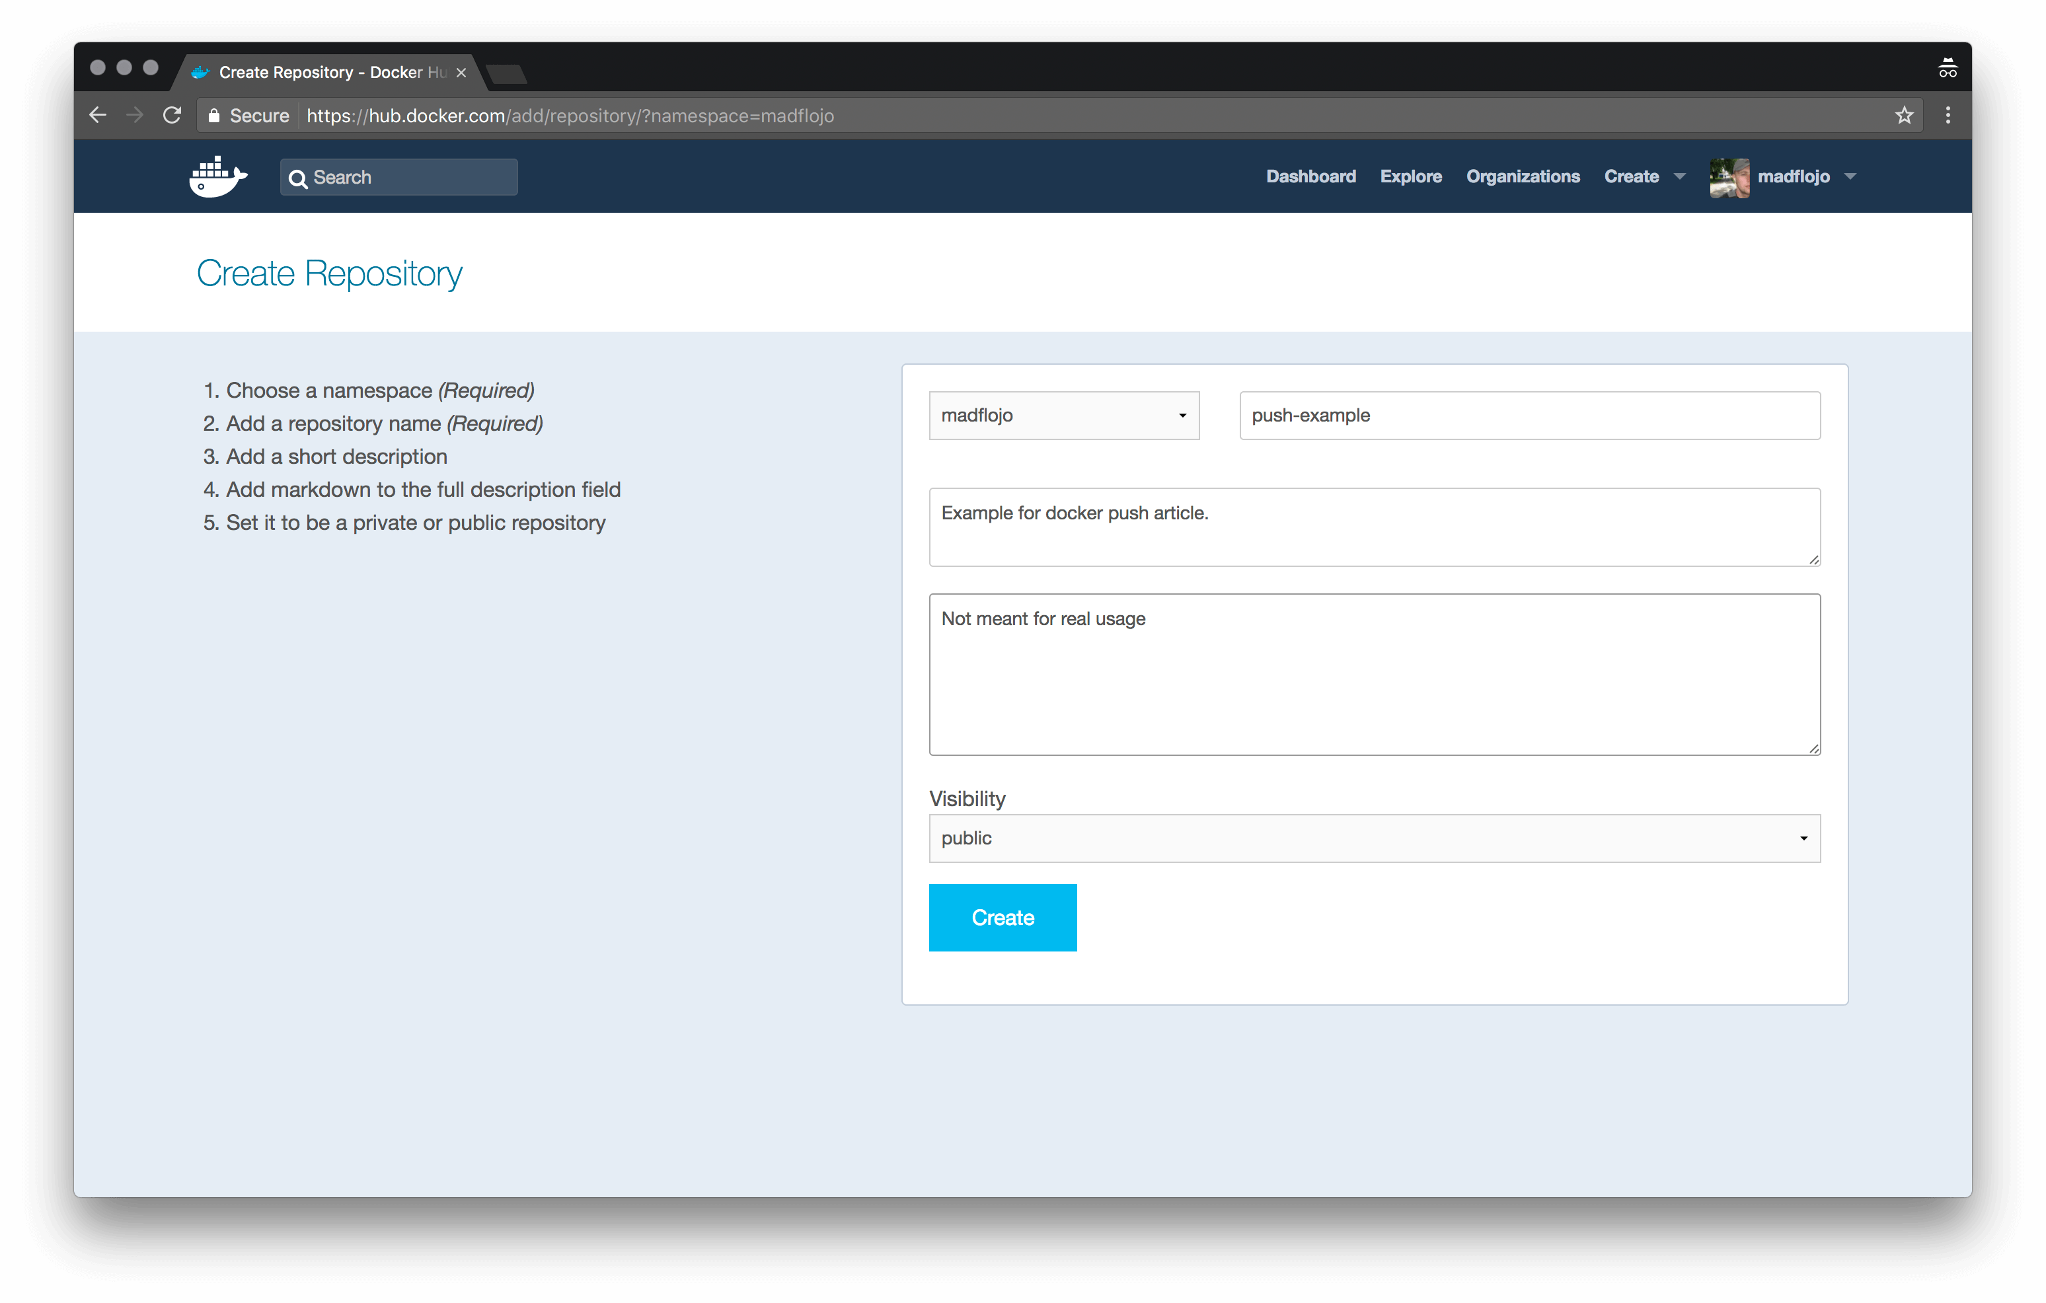
Task: Click the short description text area
Action: (x=1374, y=527)
